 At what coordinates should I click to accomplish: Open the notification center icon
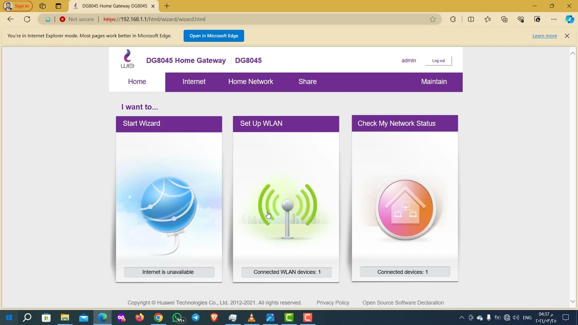[566, 318]
